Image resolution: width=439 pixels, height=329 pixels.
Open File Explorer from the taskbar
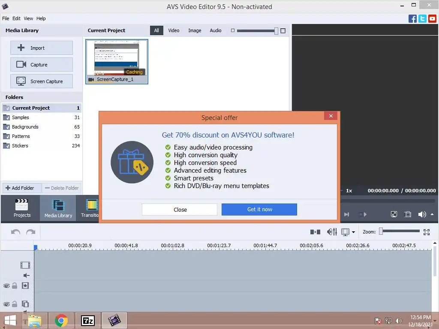(x=35, y=320)
